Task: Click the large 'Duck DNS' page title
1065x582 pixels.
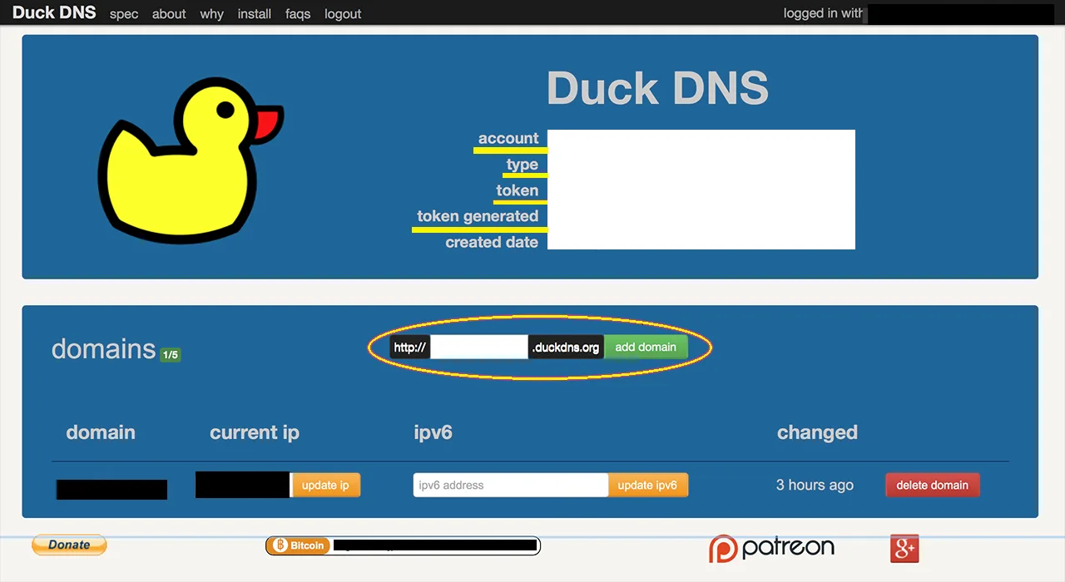Action: click(x=657, y=87)
